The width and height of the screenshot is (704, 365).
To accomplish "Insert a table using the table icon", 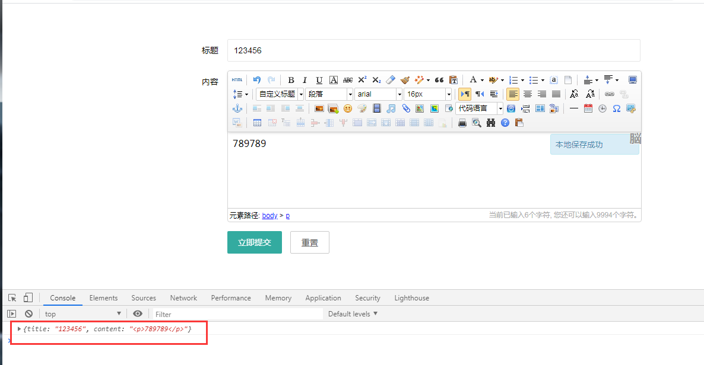I will coord(257,123).
